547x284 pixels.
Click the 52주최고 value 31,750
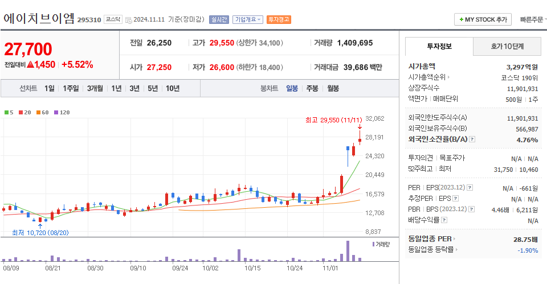(x=503, y=170)
